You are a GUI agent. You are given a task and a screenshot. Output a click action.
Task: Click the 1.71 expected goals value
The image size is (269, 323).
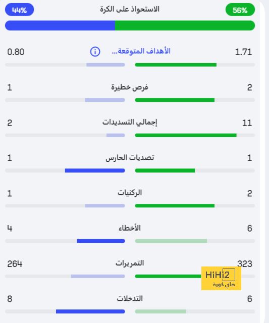pos(243,52)
